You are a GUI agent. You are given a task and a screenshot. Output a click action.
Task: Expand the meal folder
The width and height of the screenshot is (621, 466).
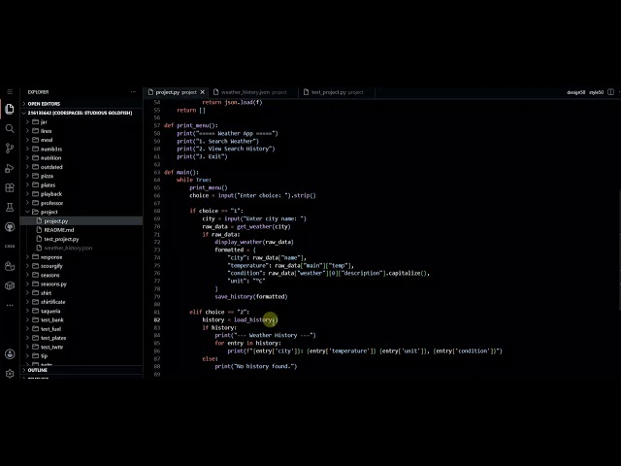pyautogui.click(x=82, y=140)
